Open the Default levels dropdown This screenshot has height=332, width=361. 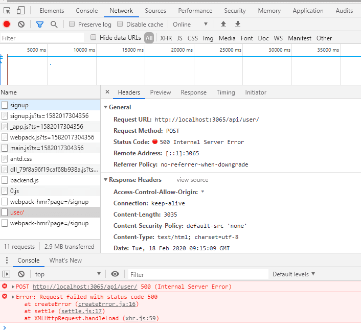[294, 274]
